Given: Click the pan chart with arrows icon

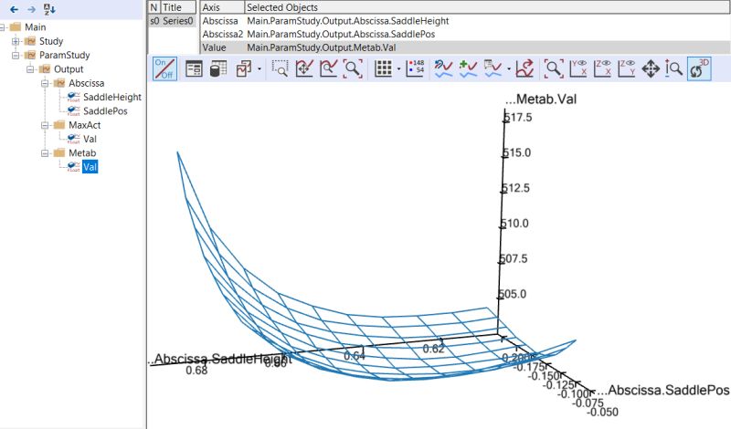Looking at the screenshot, I should 304,69.
